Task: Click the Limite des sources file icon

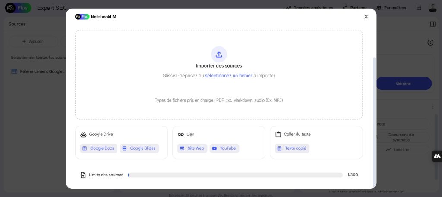Action: pos(83,175)
